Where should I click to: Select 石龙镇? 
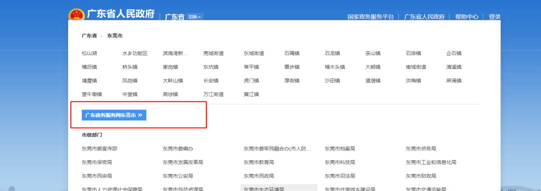(x=332, y=53)
